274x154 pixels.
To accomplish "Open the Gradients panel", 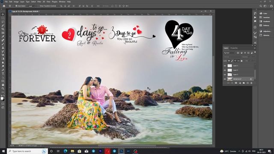I will coord(265,21).
